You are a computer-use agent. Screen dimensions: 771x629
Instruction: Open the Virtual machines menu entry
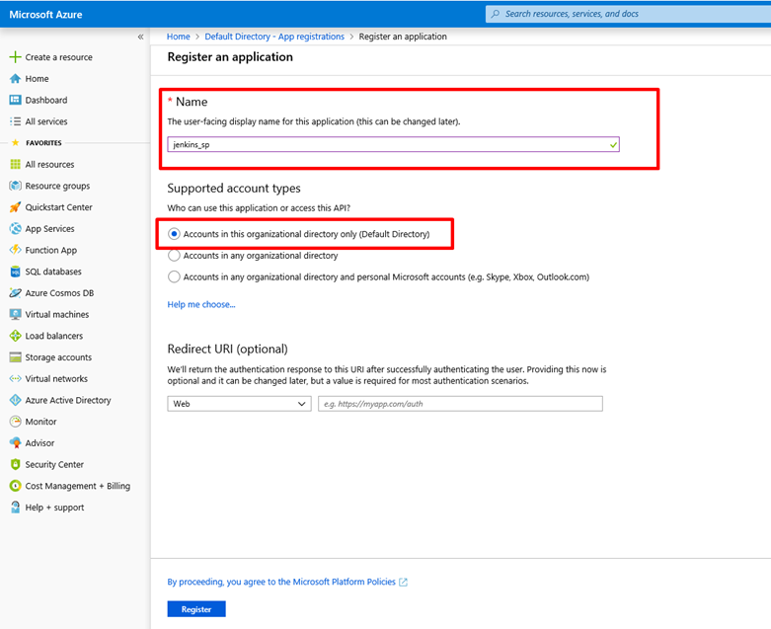click(57, 314)
